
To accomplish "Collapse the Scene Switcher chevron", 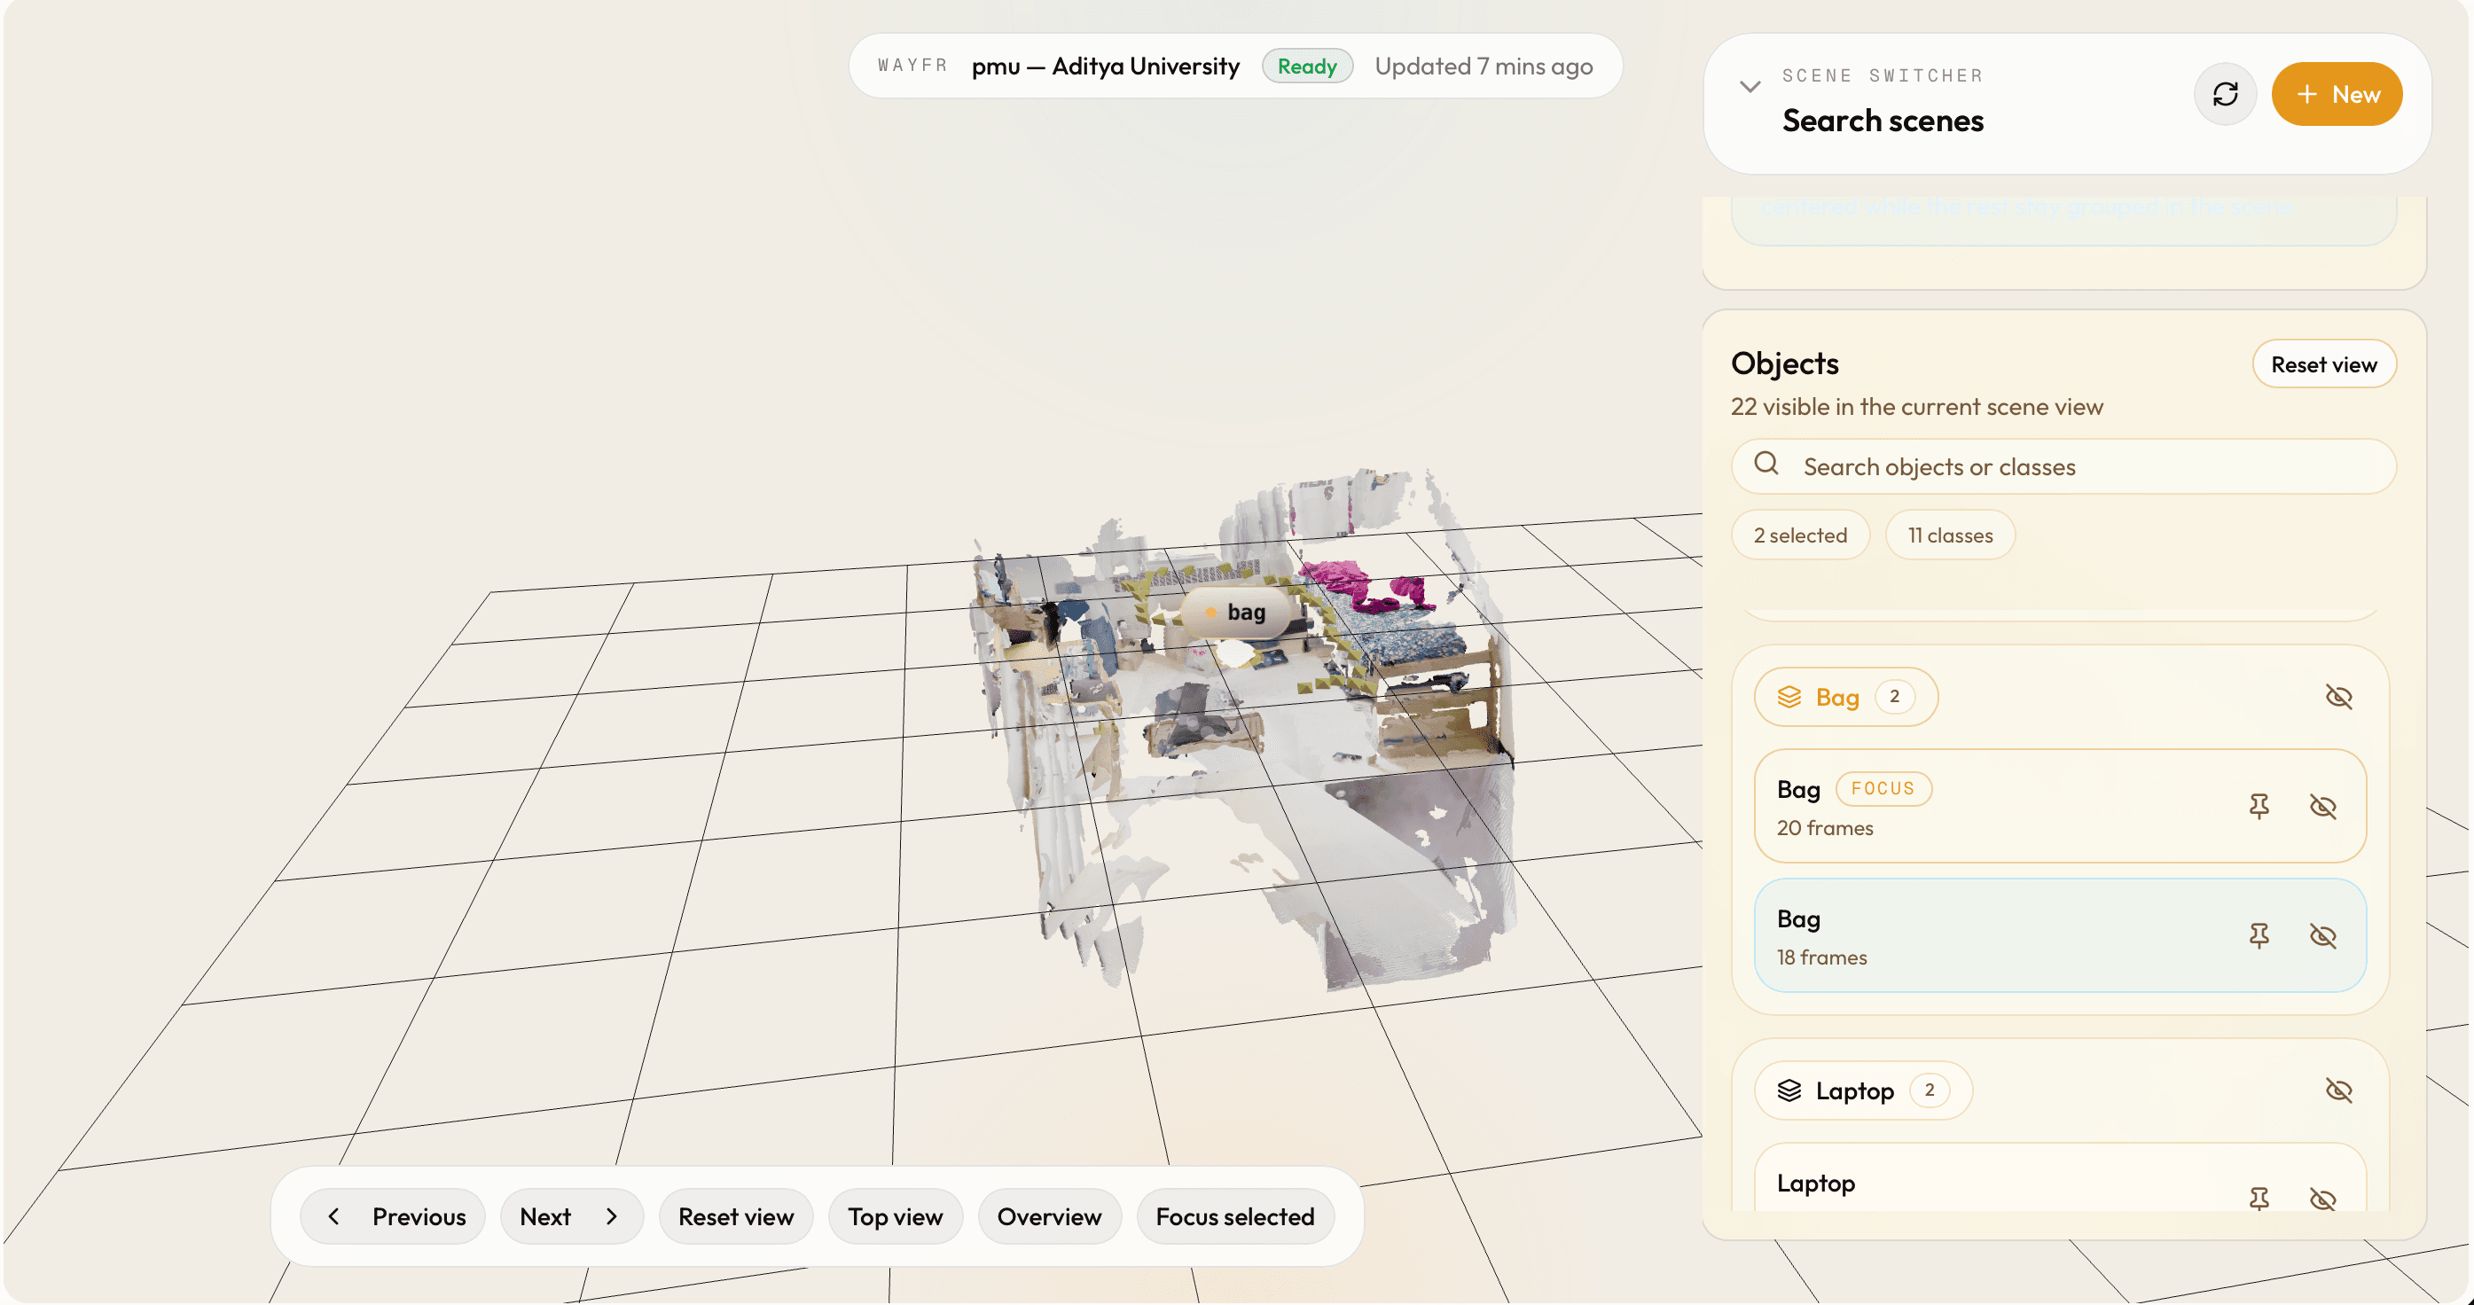I will click(x=1750, y=86).
